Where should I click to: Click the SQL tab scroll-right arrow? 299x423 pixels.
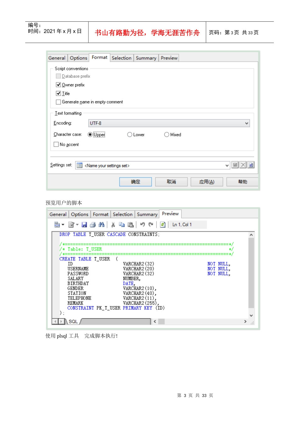click(x=62, y=321)
